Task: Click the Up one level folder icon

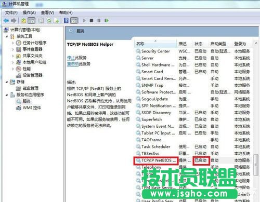Action: pyautogui.click(x=24, y=21)
